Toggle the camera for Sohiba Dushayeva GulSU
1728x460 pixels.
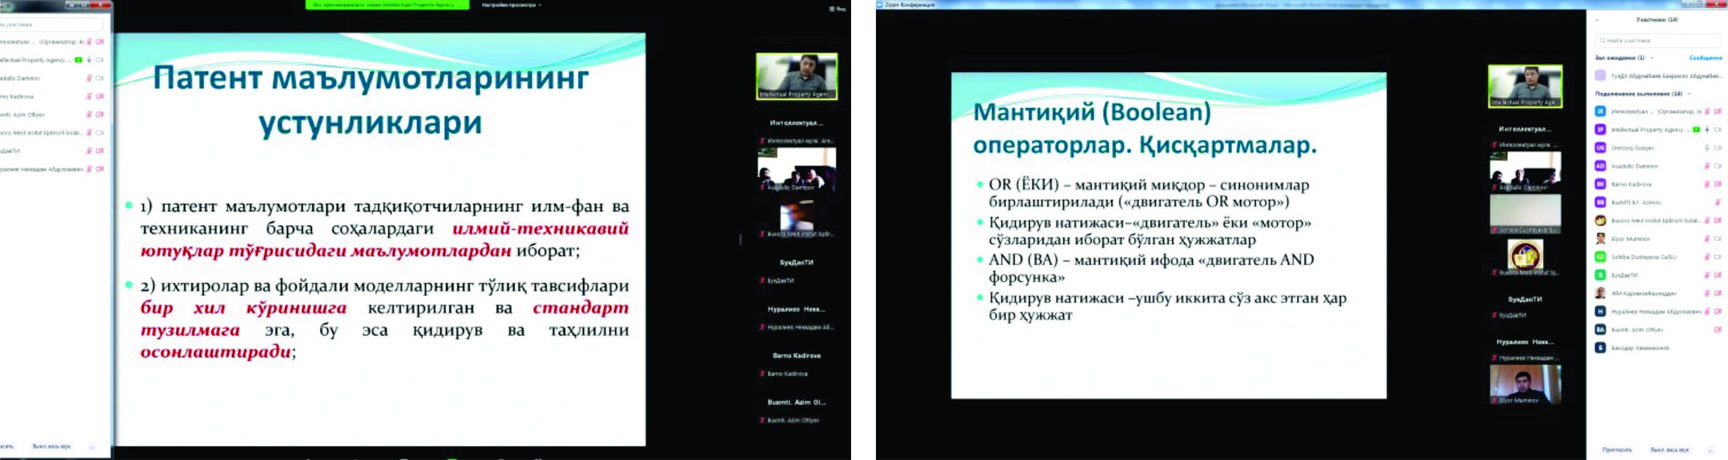point(1717,257)
